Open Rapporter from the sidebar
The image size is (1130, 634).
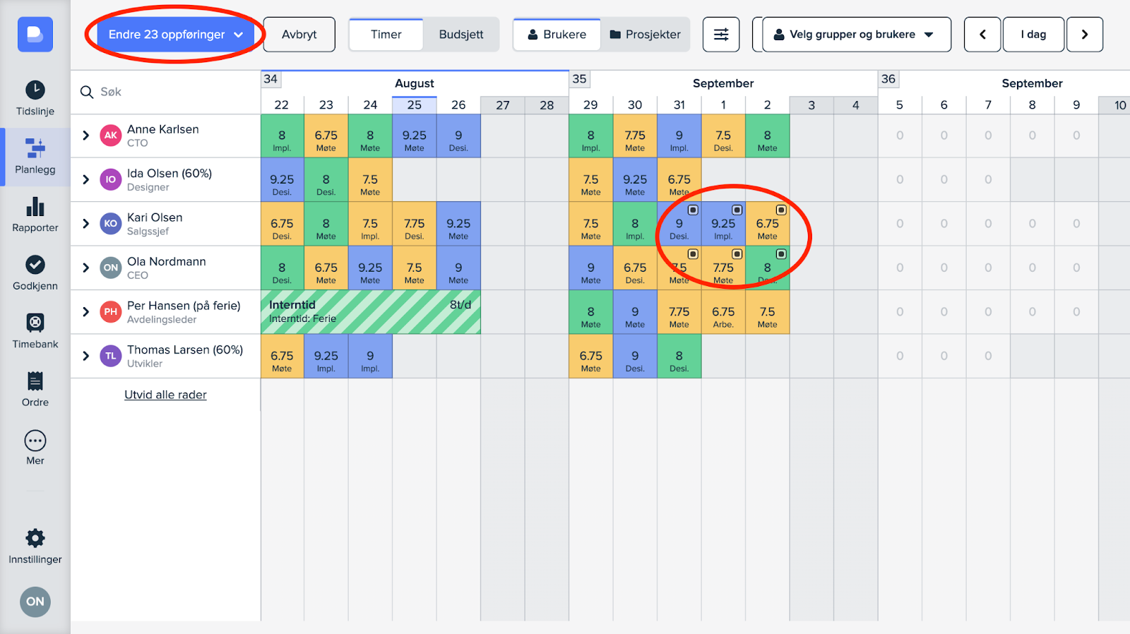click(x=35, y=215)
